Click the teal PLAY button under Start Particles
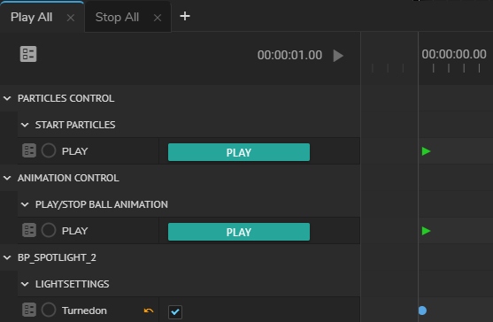The width and height of the screenshot is (493, 322). tap(239, 152)
